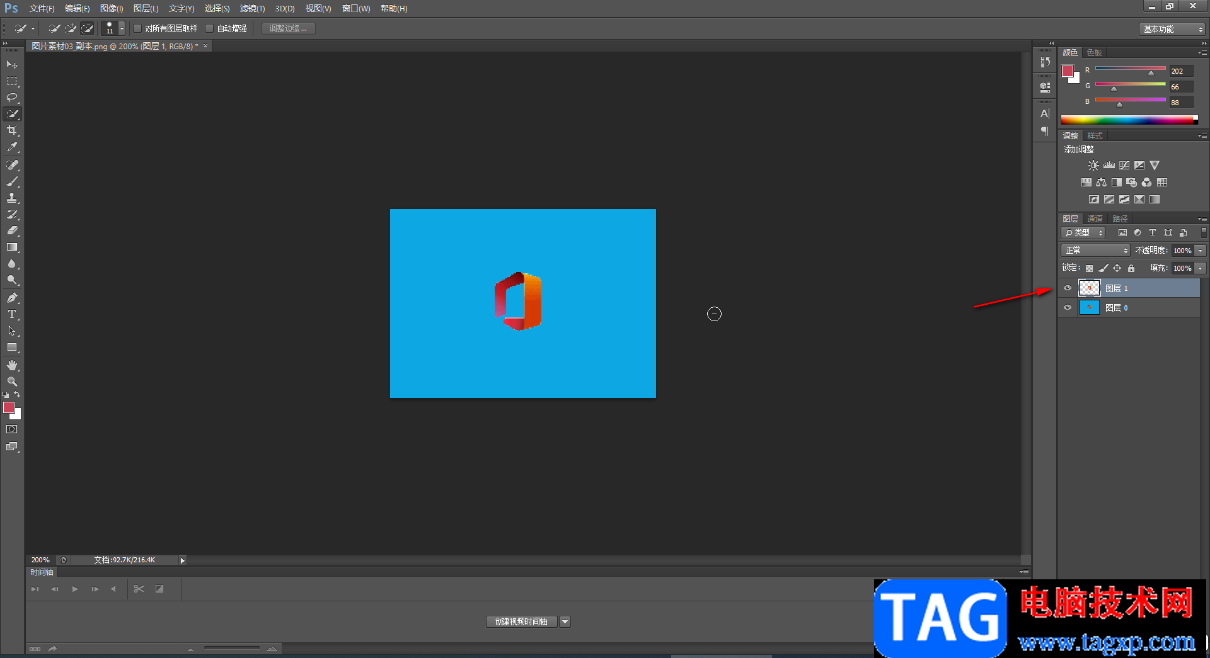Split clip with timeline scissors icon
The height and width of the screenshot is (658, 1210).
[x=139, y=589]
